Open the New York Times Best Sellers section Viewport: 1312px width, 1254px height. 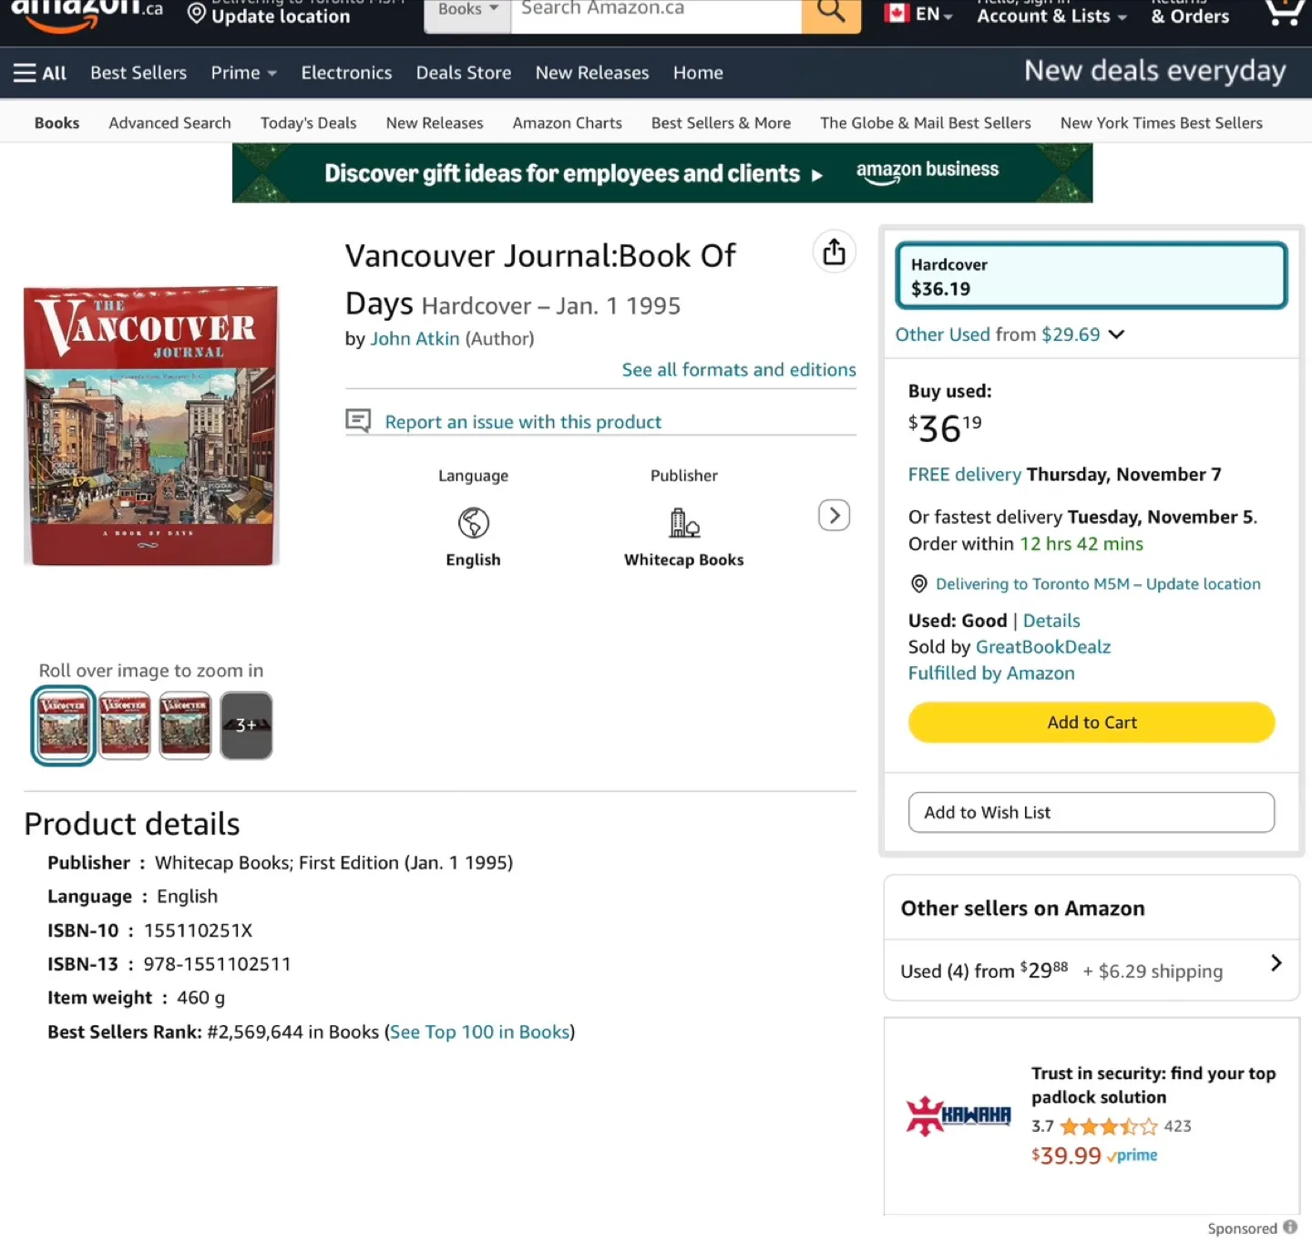click(x=1161, y=122)
